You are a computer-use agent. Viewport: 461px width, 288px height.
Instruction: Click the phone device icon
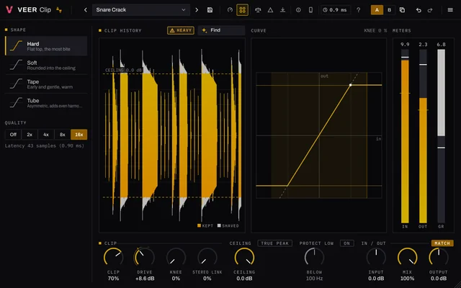point(310,10)
